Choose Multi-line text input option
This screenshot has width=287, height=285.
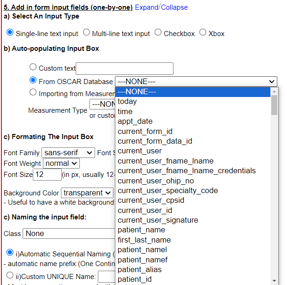pos(87,33)
